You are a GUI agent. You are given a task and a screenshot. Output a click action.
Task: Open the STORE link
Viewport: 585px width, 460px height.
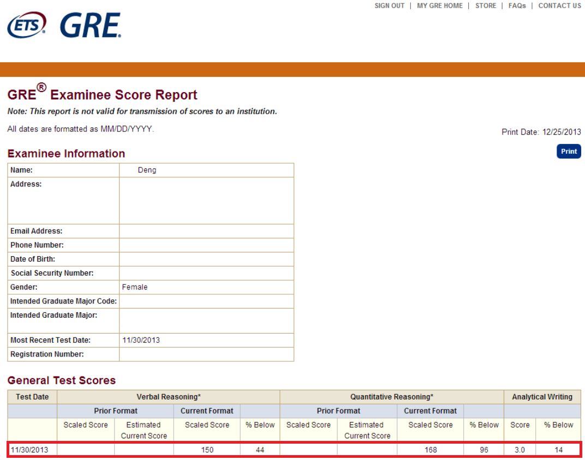tap(486, 5)
